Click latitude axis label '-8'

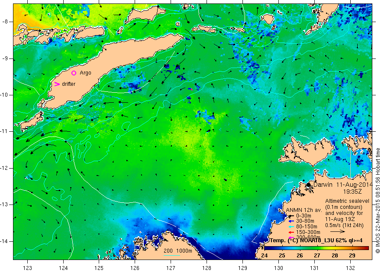(5, 22)
